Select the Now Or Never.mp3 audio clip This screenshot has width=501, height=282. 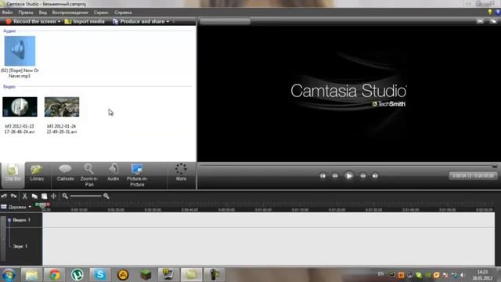point(20,57)
